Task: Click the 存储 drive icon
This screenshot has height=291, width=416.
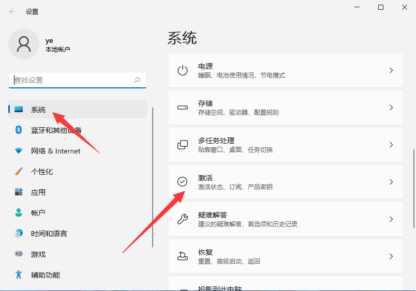Action: pos(183,108)
